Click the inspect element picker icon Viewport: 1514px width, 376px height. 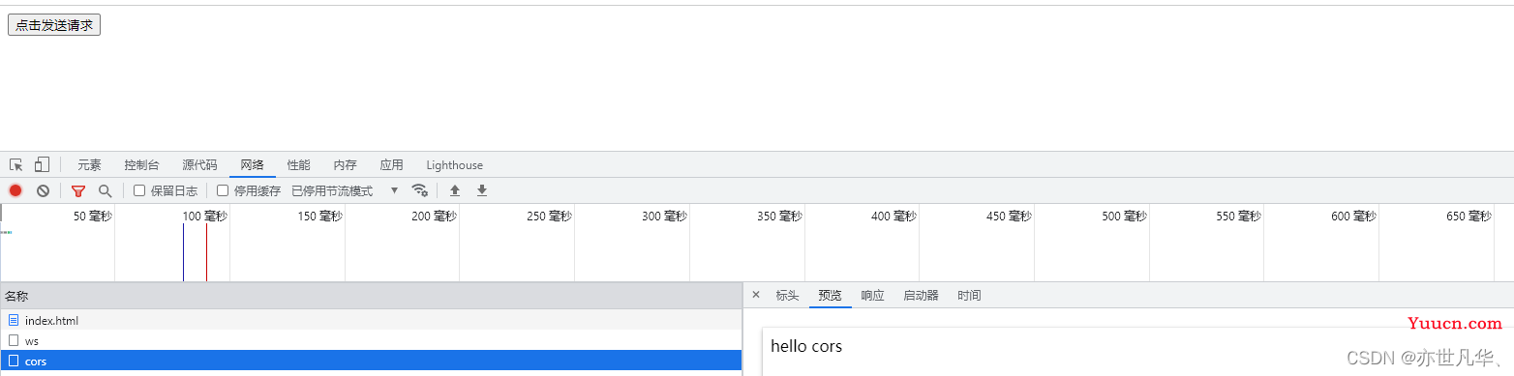tap(16, 165)
